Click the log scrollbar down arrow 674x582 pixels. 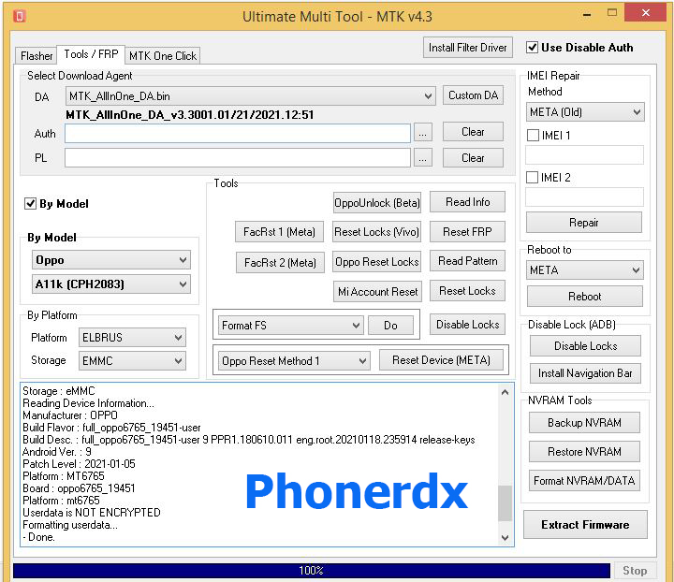(x=505, y=538)
